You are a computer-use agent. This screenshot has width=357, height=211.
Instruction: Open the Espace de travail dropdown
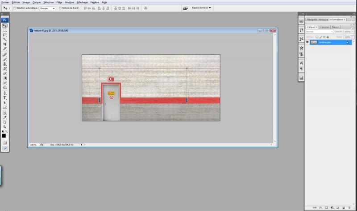(x=202, y=8)
